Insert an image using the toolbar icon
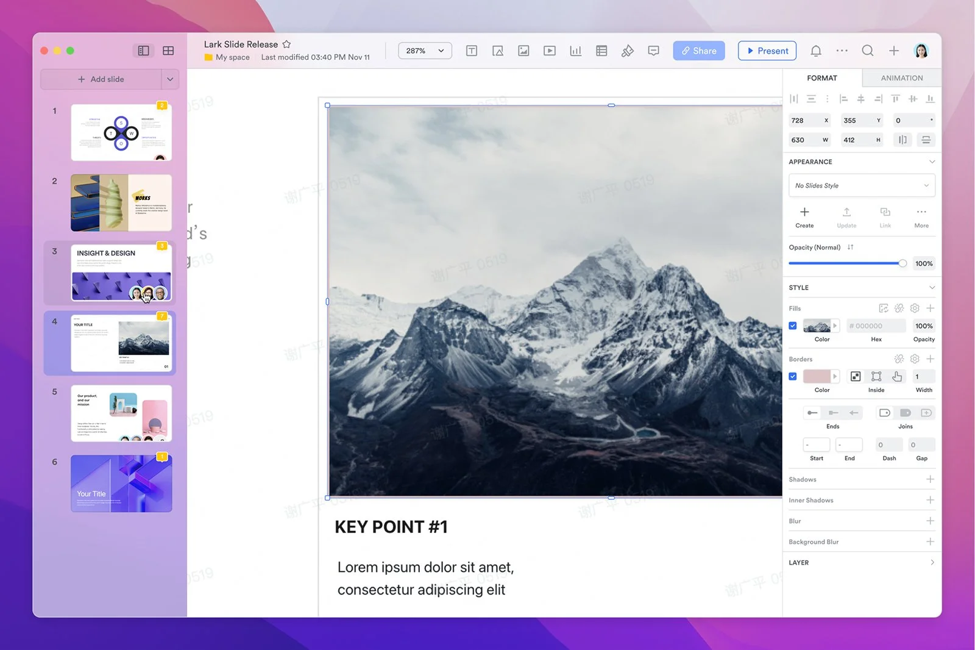 pos(523,51)
